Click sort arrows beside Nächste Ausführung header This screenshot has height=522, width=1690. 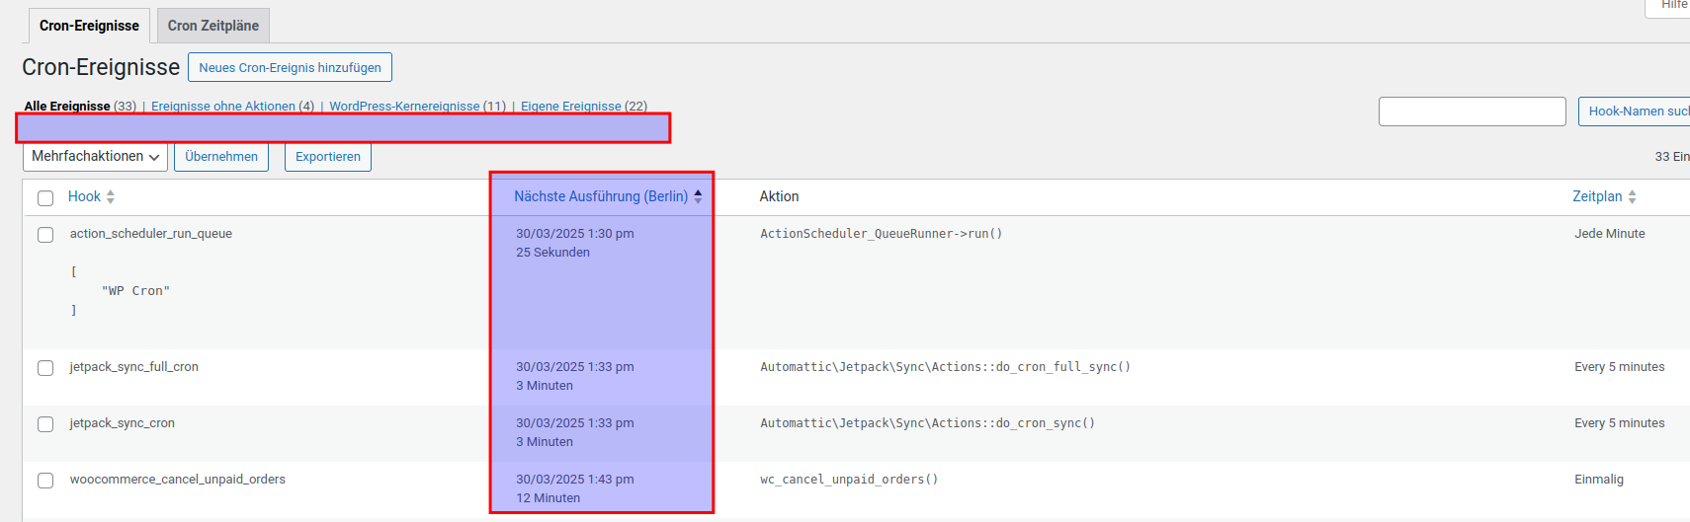pyautogui.click(x=698, y=196)
